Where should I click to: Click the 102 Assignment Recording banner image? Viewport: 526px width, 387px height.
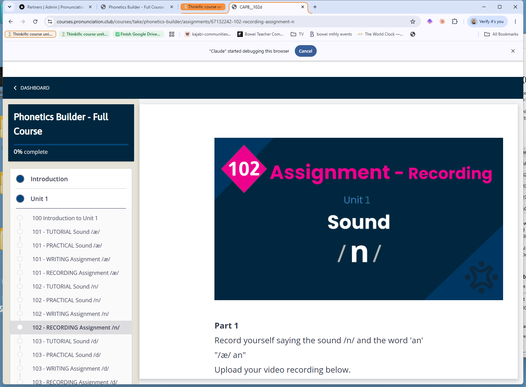358,219
